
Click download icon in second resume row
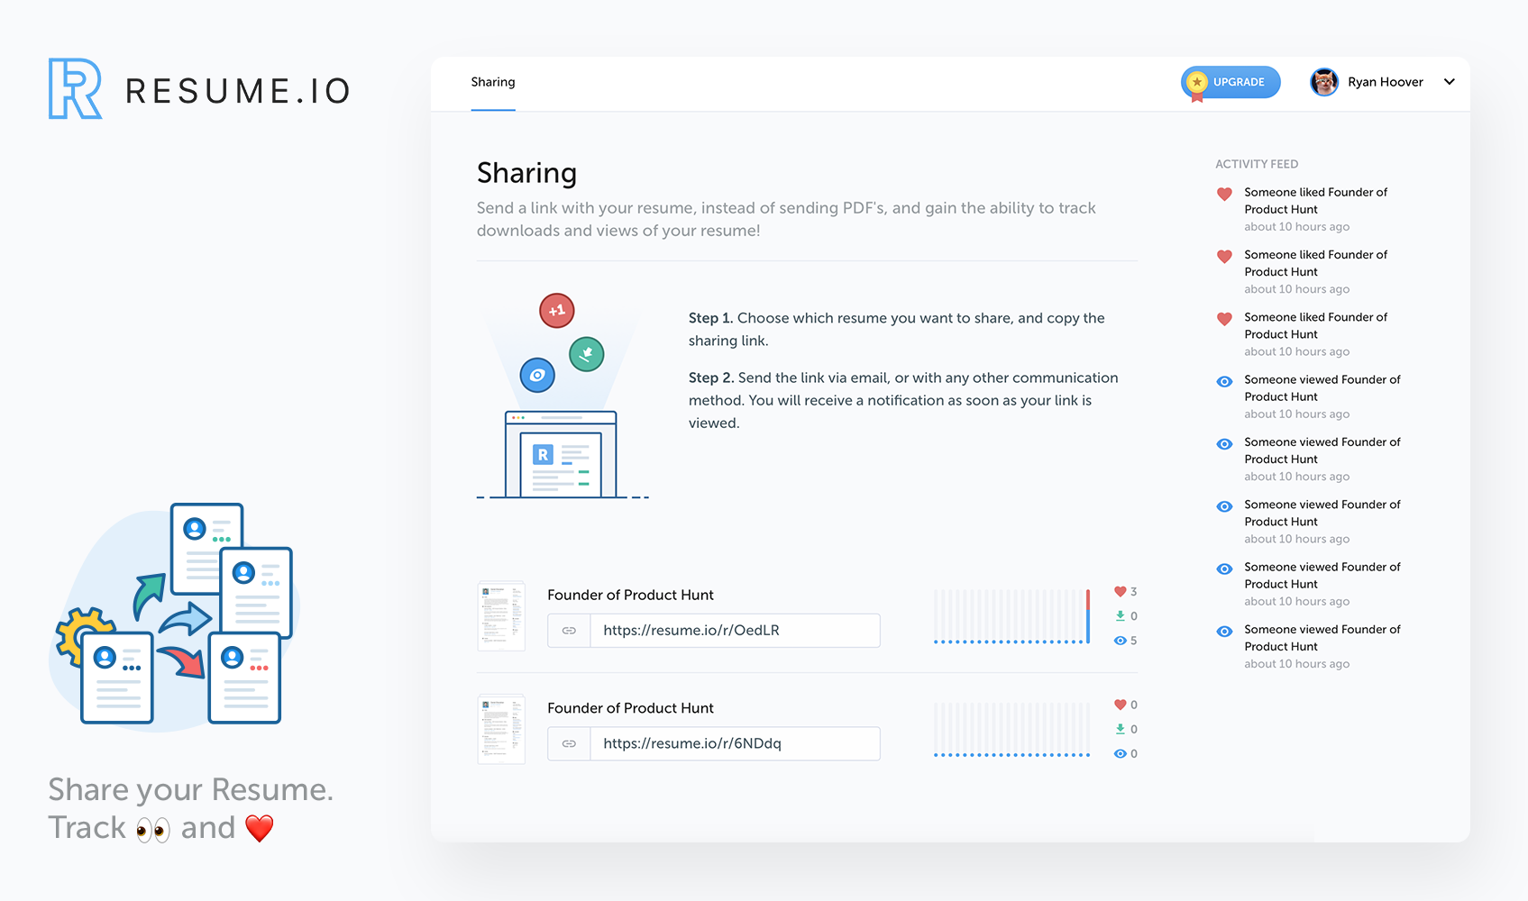[x=1120, y=729]
